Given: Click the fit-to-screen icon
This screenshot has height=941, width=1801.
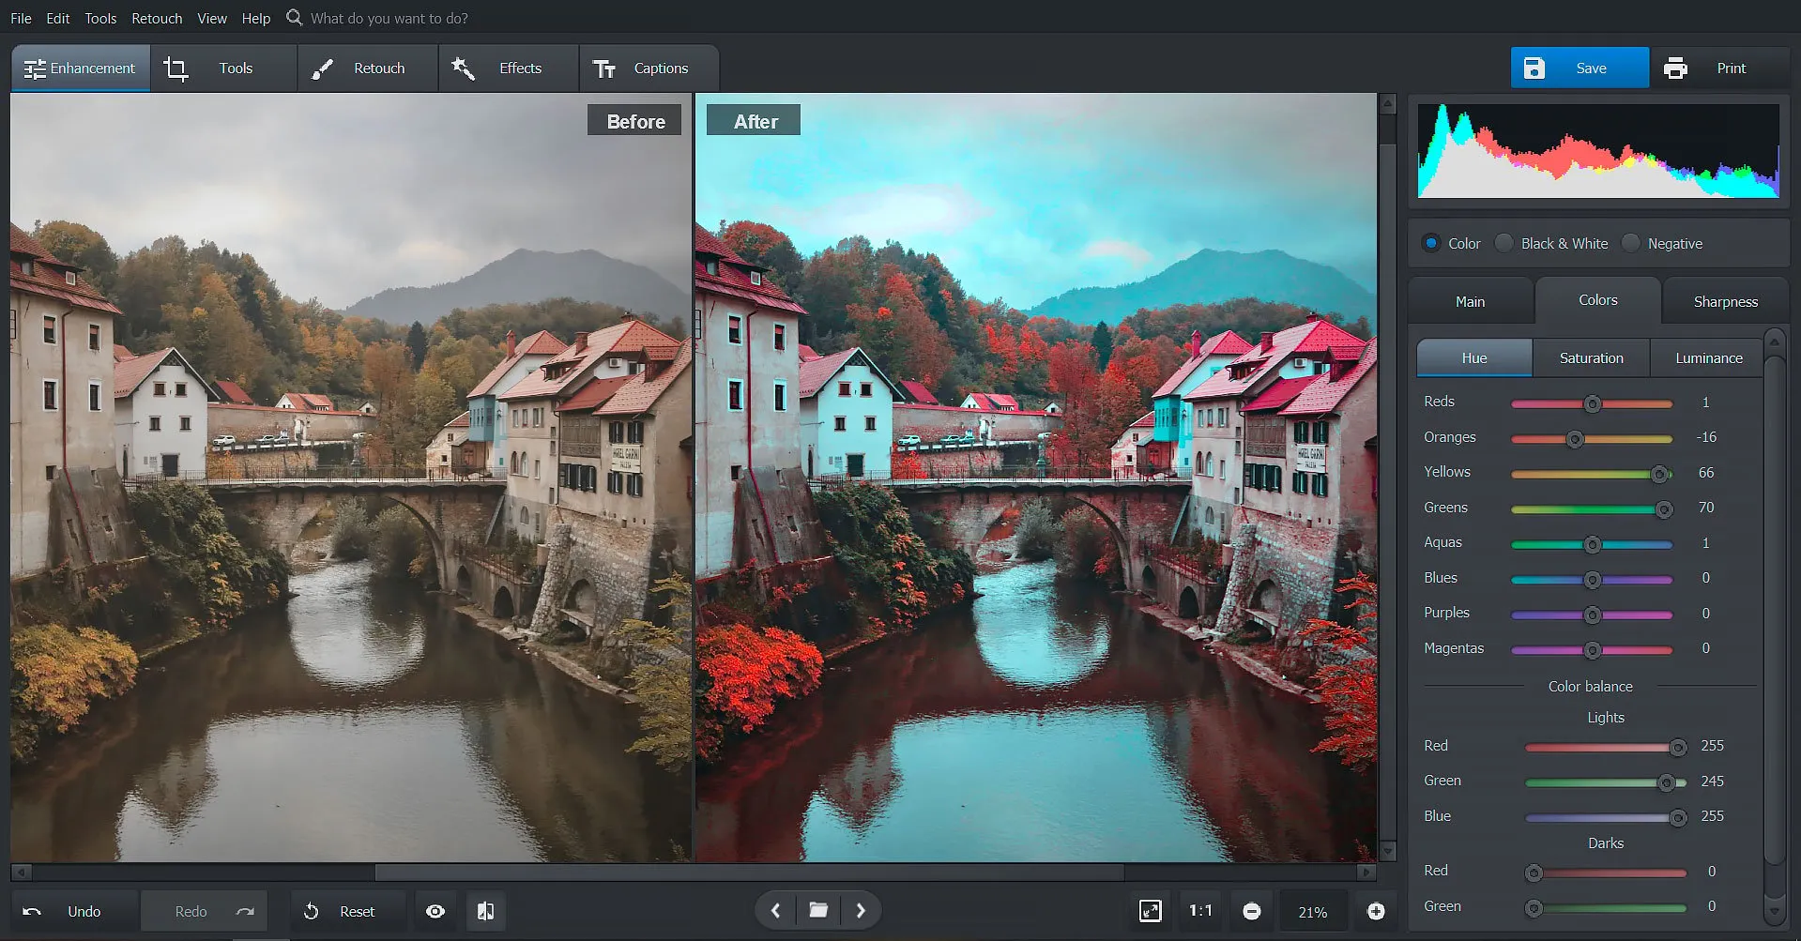Looking at the screenshot, I should click(x=1150, y=911).
